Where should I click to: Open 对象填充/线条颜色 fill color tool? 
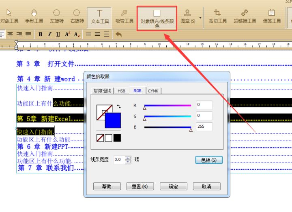click(x=157, y=18)
